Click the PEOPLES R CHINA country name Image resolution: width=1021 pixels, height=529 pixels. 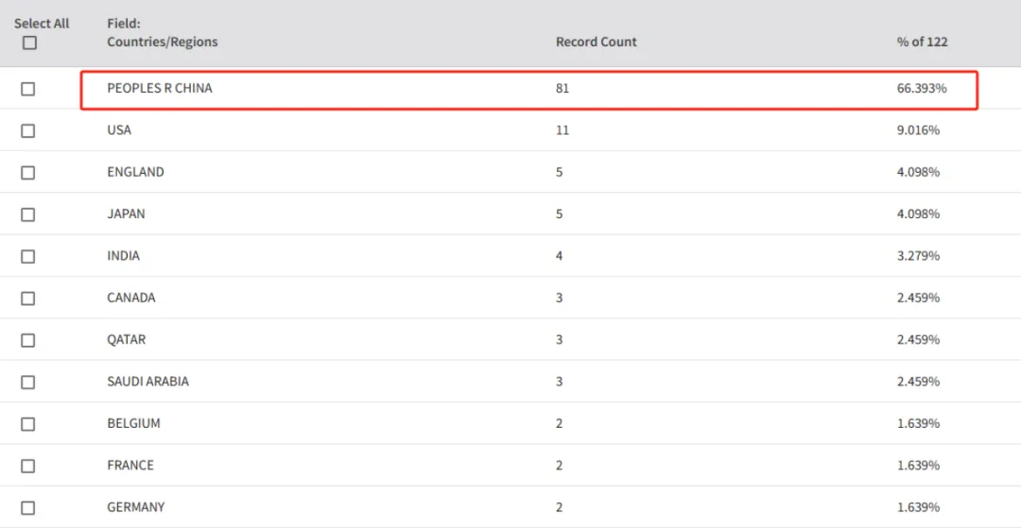tap(160, 88)
